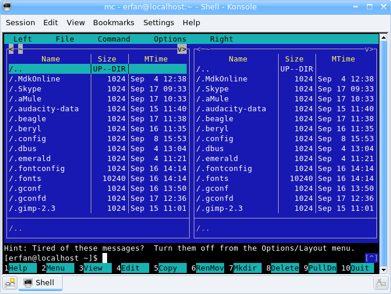Click the new session icon in tab bar
The image size is (391, 294).
[x=9, y=283]
